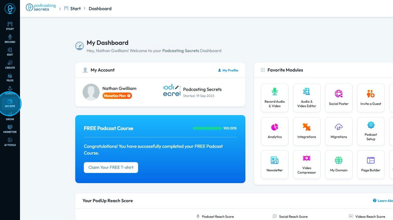Viewport: 393px width, 220px height.
Task: Open the My Domain module
Action: [x=339, y=164]
